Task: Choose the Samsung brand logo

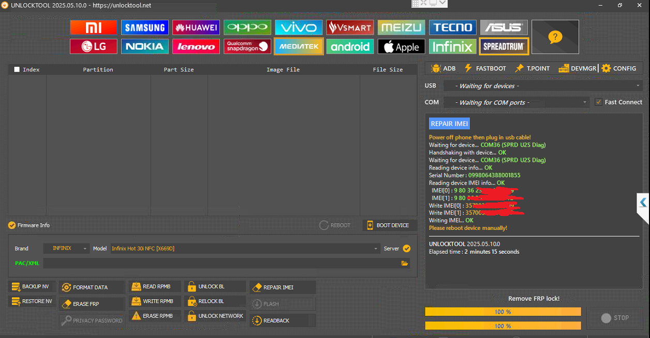Action: coord(145,27)
